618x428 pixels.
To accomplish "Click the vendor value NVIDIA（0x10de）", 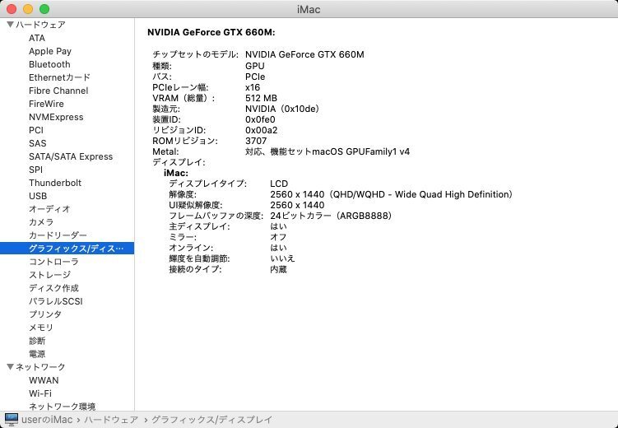I will tap(281, 109).
